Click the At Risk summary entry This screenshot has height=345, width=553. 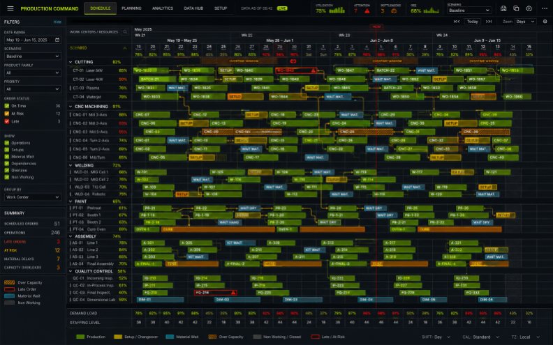(32, 250)
